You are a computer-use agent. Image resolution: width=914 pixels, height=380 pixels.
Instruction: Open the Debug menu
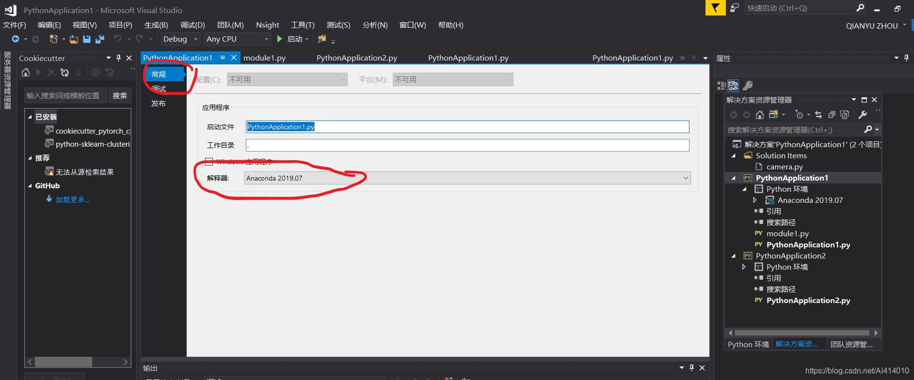point(192,25)
